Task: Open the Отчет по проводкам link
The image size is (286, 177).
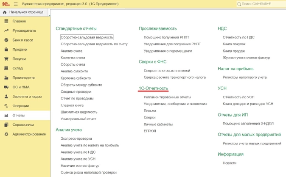Action: [x=77, y=99]
